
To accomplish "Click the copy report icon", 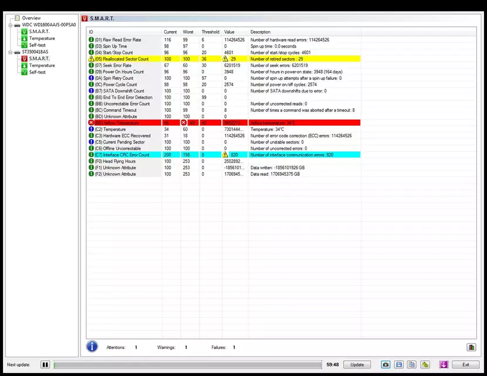I will 412,364.
